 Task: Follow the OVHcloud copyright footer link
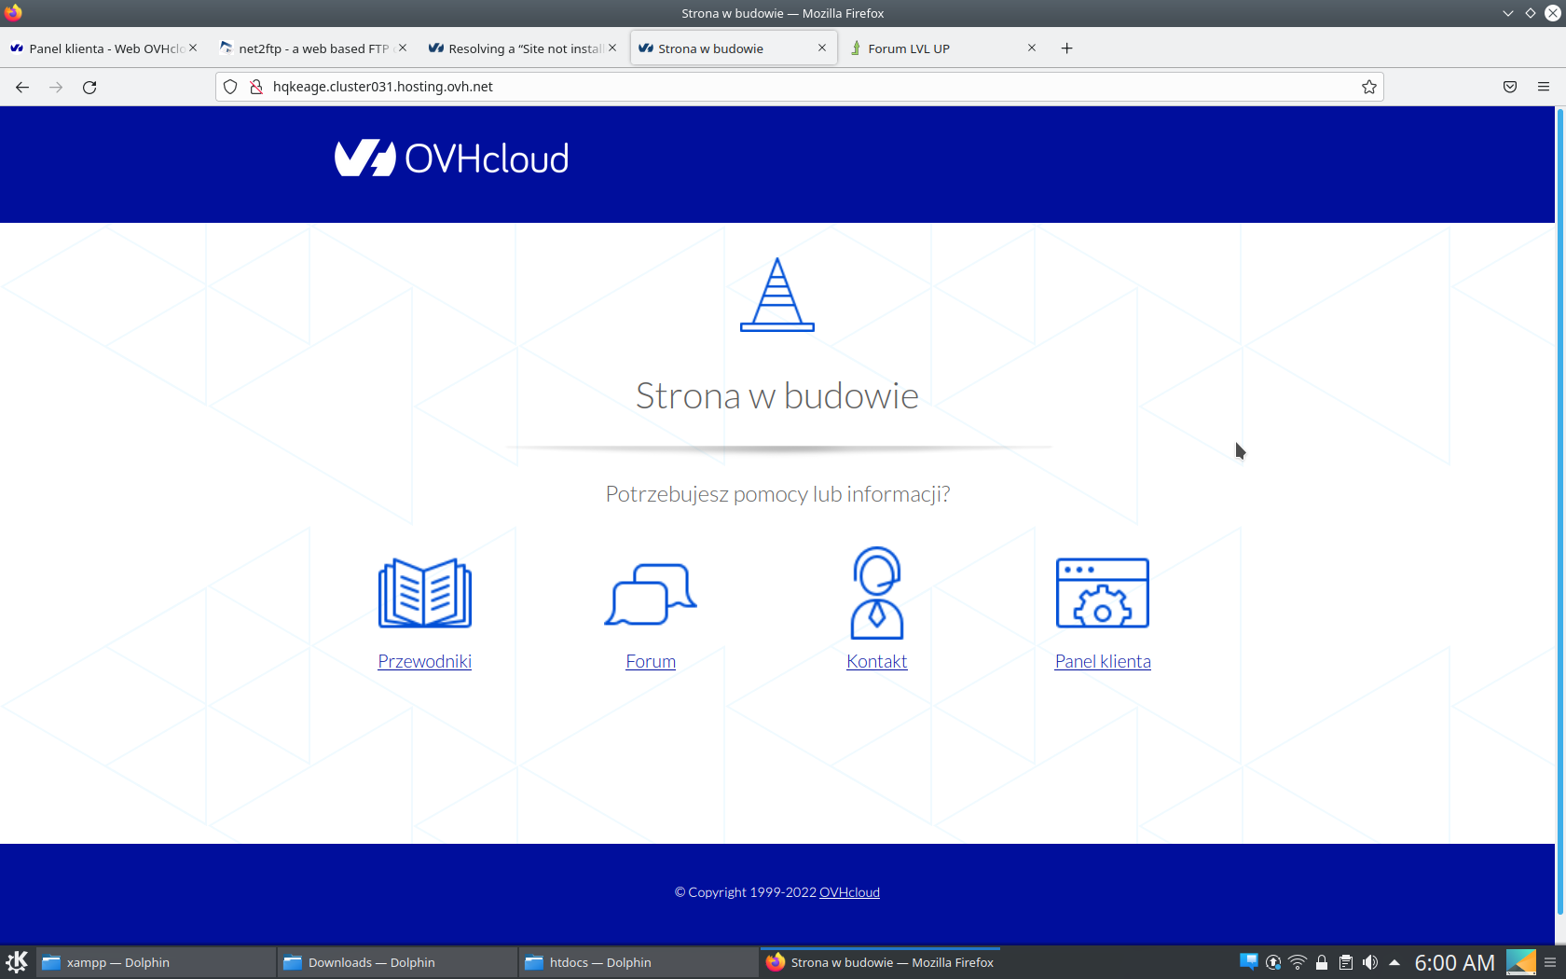pyautogui.click(x=849, y=892)
